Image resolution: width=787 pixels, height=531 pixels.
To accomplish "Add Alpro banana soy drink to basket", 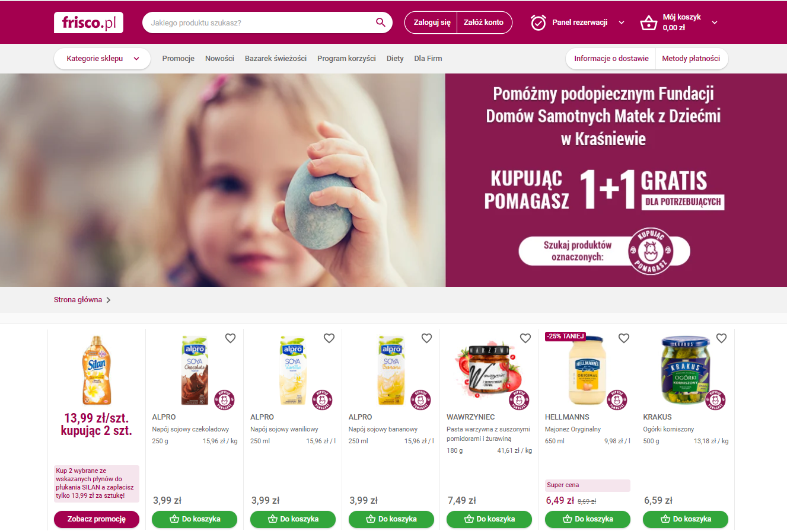I will click(x=391, y=519).
